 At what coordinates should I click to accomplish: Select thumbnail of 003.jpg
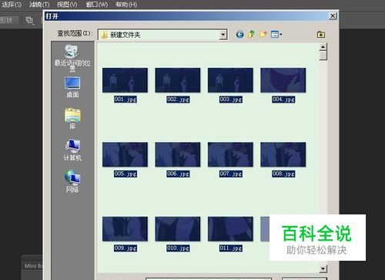(230, 80)
